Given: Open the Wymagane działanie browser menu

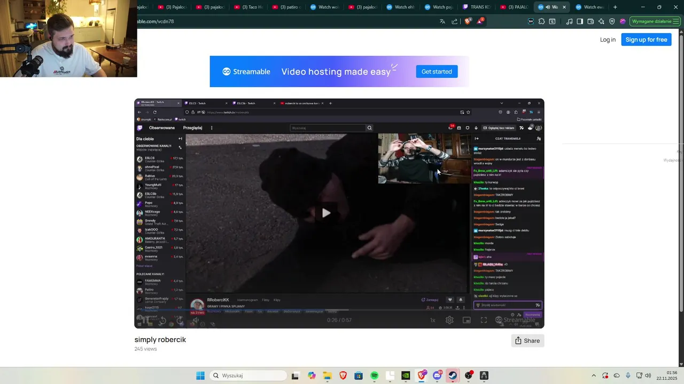Looking at the screenshot, I should tap(655, 21).
